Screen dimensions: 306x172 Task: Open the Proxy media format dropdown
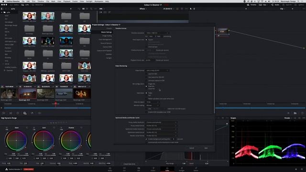coord(162,126)
